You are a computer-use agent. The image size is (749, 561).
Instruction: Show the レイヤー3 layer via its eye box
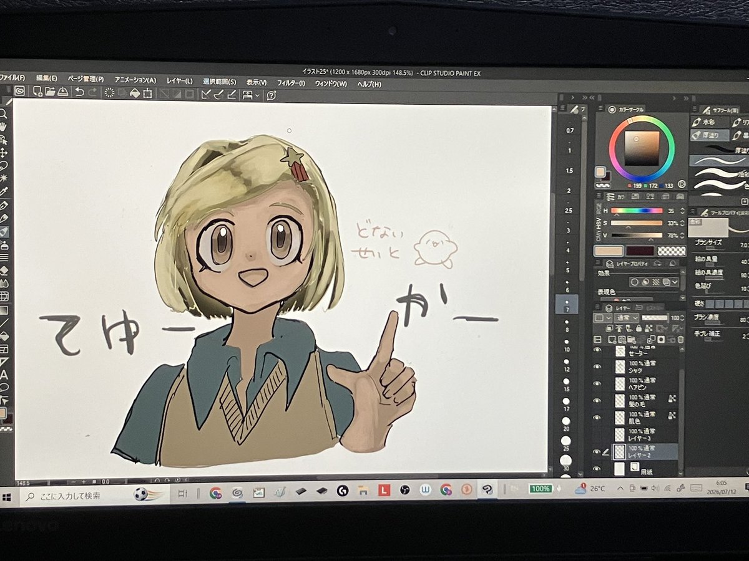click(597, 434)
